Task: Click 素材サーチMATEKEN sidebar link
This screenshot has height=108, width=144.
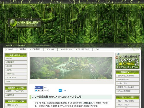Action: point(16,91)
